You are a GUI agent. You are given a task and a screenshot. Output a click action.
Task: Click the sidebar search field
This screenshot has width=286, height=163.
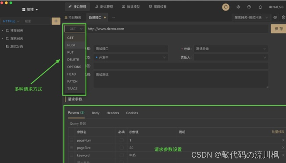[x=37, y=21]
